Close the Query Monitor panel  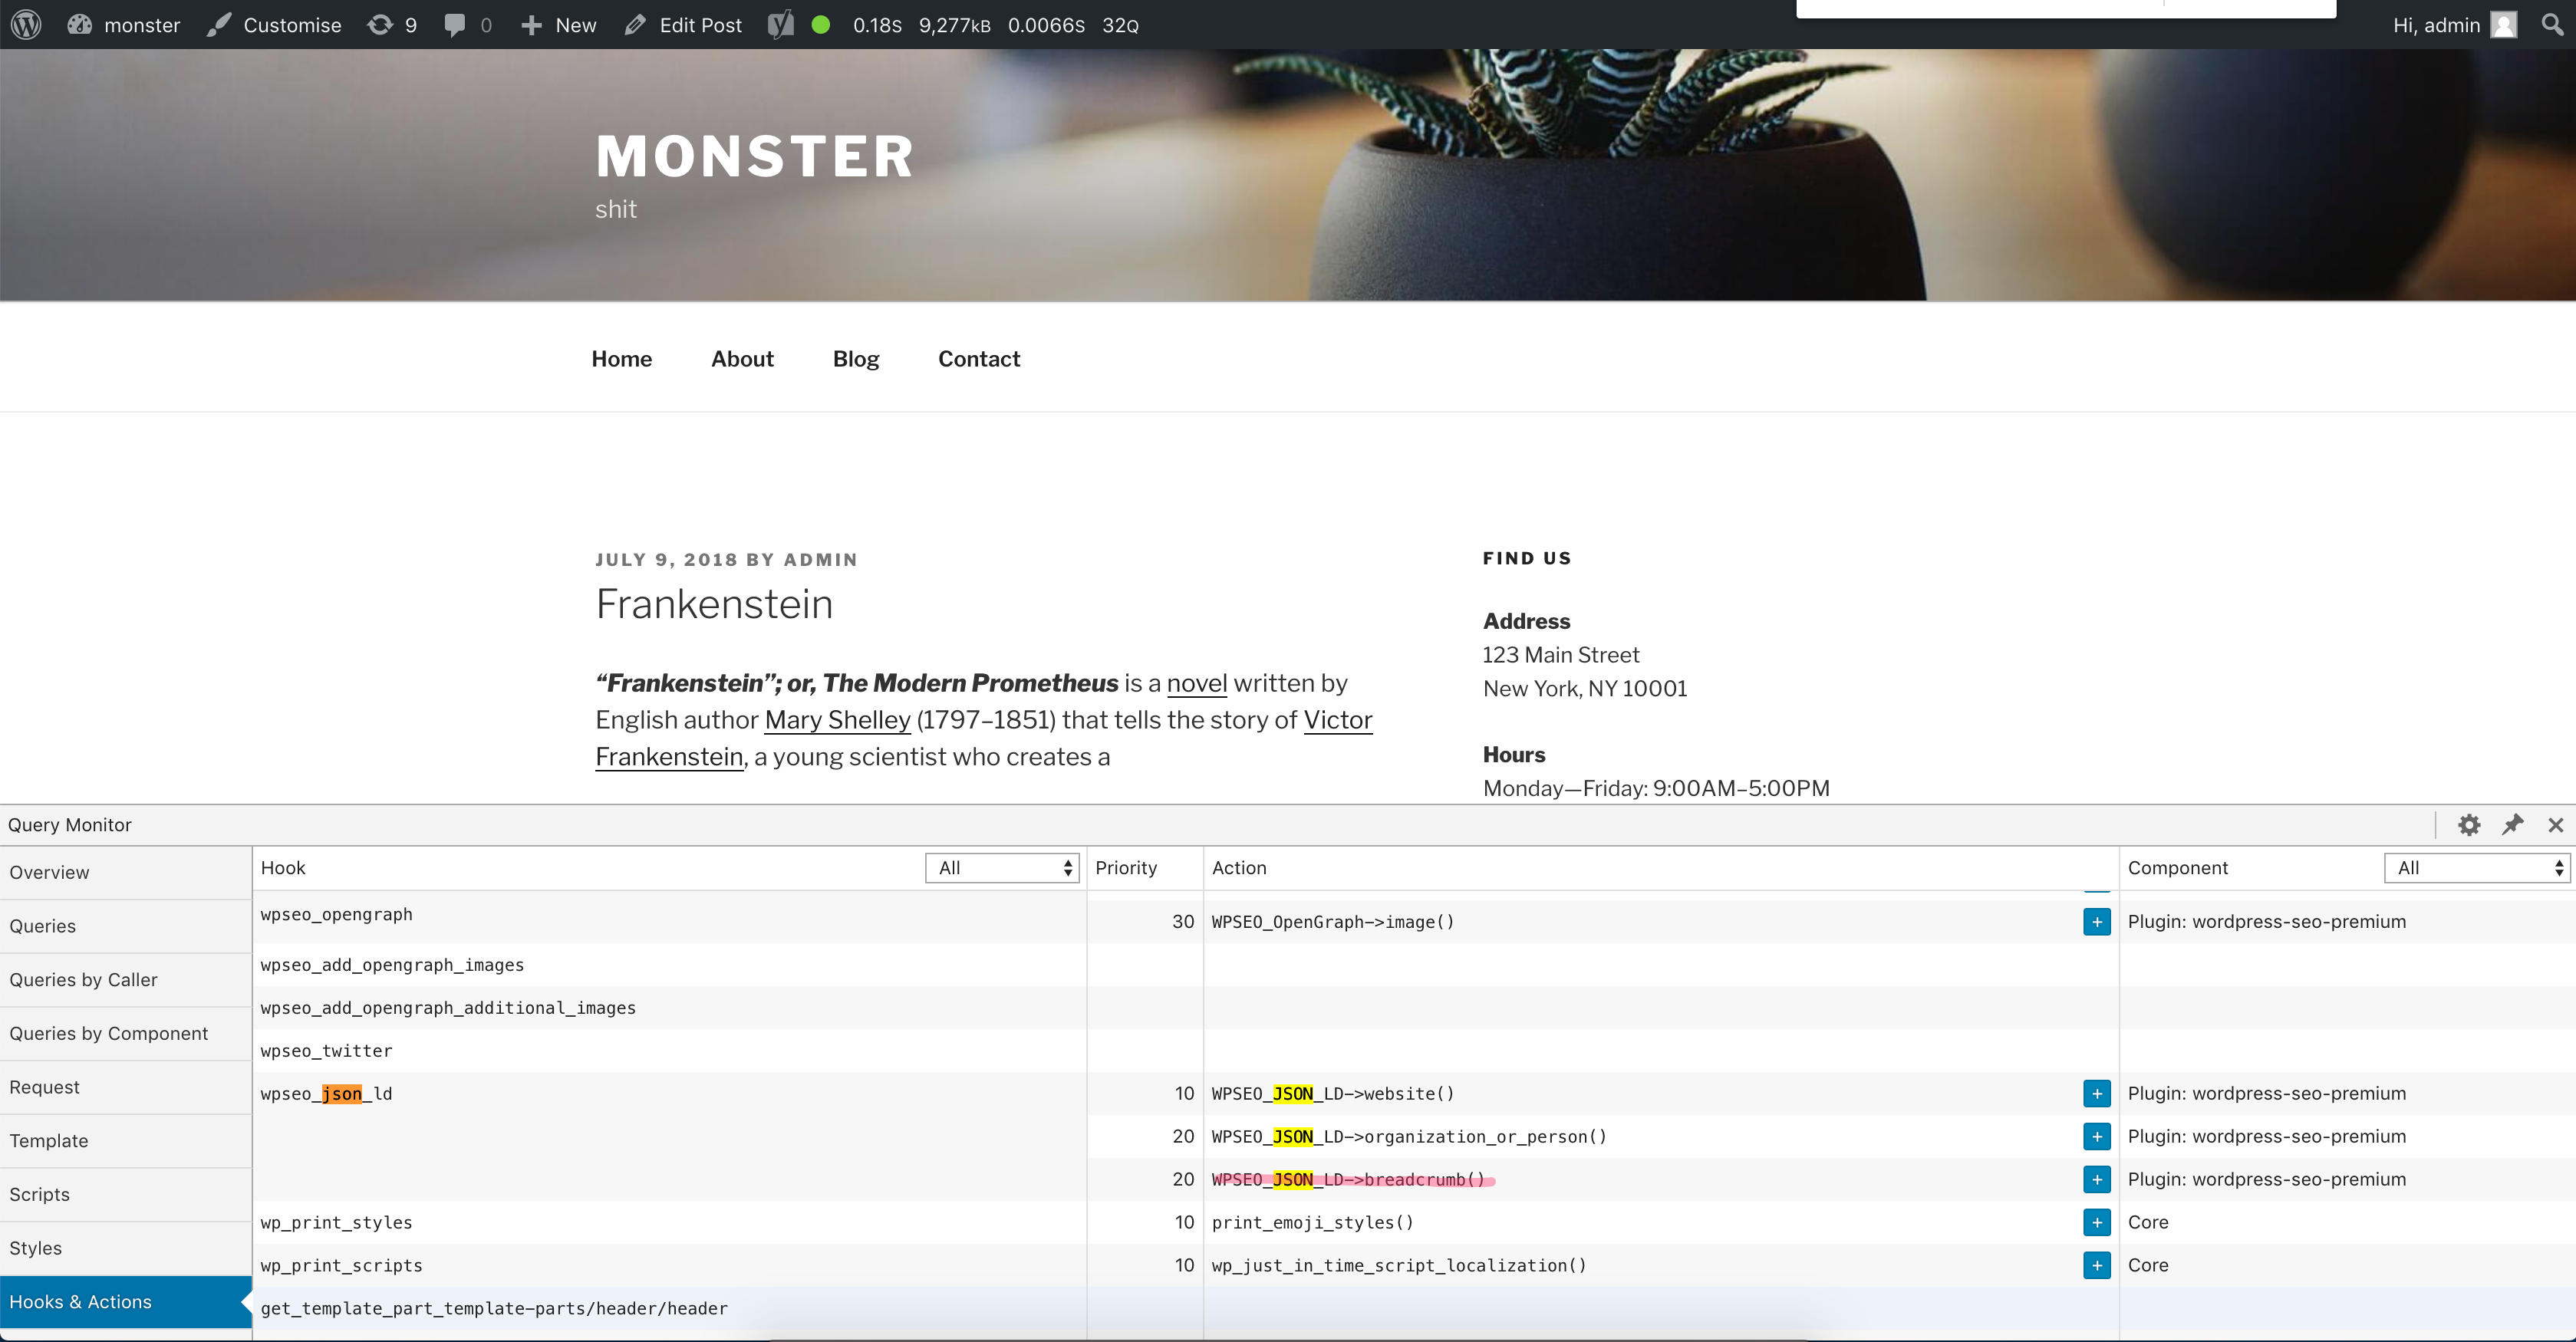2556,825
